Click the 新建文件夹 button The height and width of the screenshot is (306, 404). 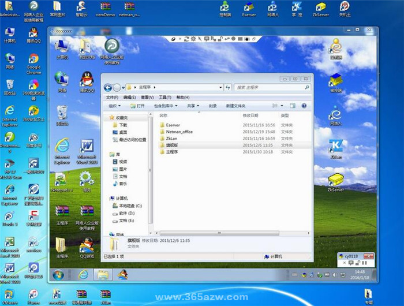235,106
